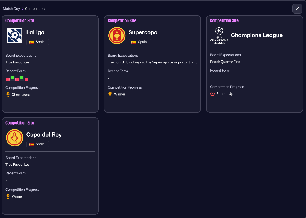This screenshot has height=218, width=306.
Task: Click the last LaLiga recent form square
Action: (26, 79)
